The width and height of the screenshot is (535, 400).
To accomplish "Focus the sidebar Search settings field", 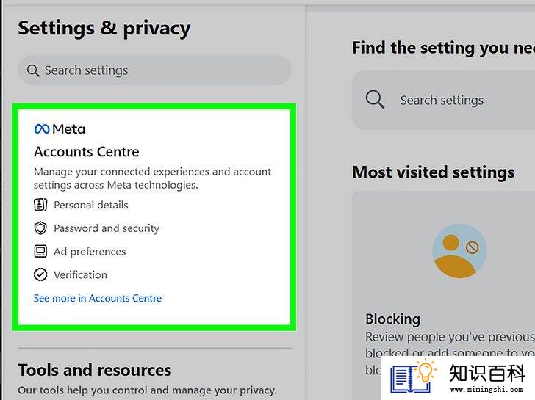I will tap(154, 70).
